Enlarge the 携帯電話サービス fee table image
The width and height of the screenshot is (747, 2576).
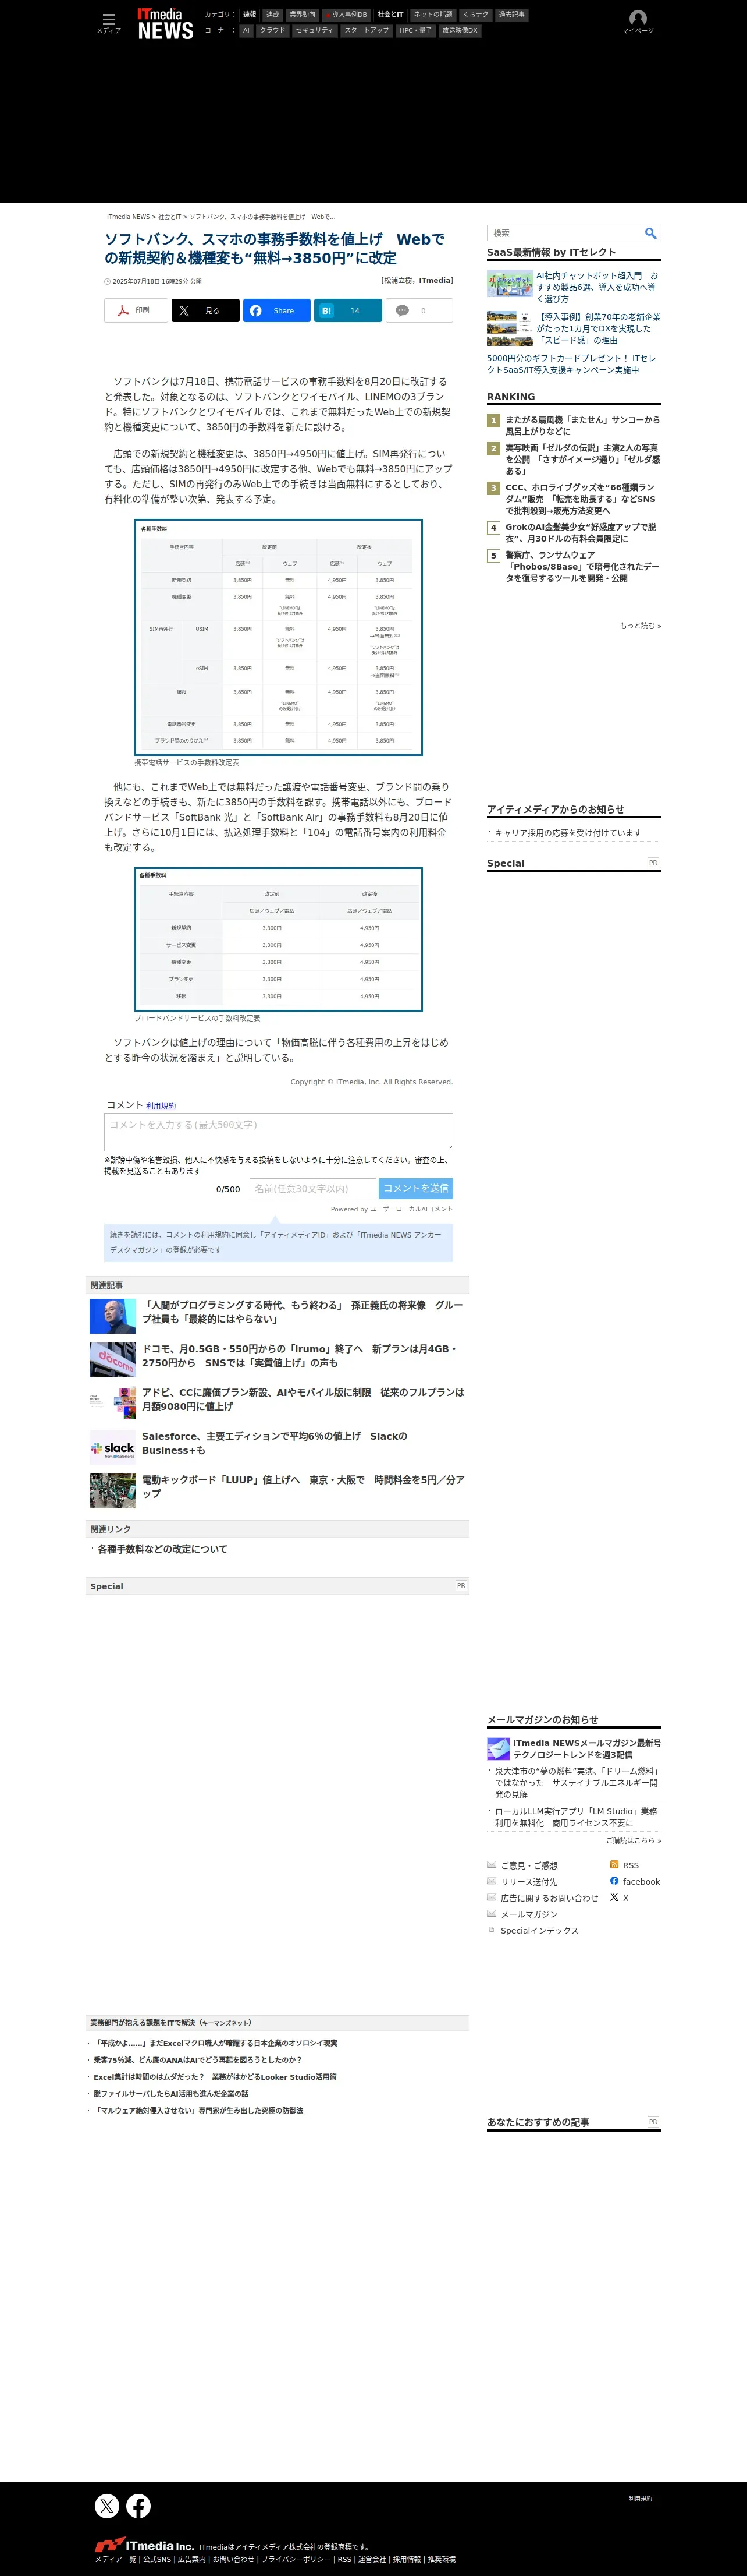pyautogui.click(x=279, y=637)
